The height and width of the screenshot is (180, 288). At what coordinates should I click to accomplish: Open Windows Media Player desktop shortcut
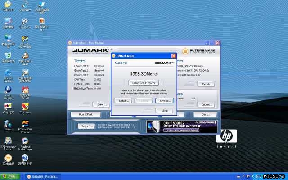point(25,144)
